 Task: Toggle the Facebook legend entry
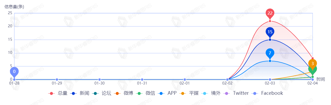click(267, 93)
